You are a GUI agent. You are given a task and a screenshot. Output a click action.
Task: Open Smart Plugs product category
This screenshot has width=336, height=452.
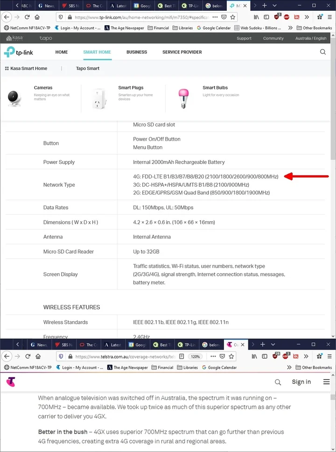click(x=131, y=88)
